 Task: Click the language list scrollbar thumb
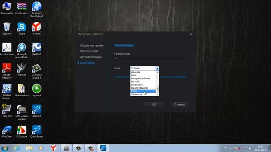[x=157, y=89]
